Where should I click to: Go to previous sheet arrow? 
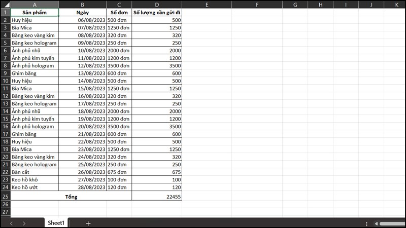point(11,223)
